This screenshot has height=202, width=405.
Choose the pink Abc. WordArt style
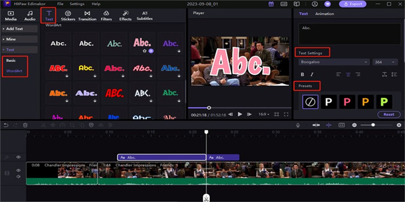click(142, 43)
